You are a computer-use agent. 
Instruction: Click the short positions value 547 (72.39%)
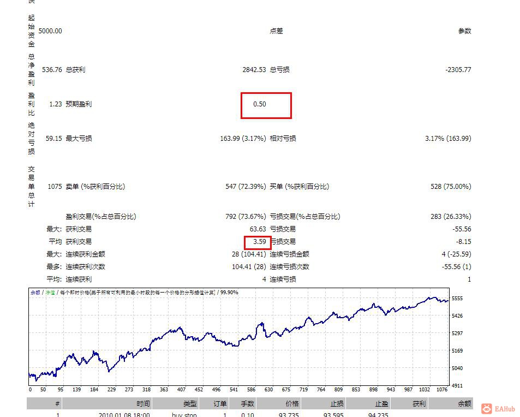pos(246,187)
